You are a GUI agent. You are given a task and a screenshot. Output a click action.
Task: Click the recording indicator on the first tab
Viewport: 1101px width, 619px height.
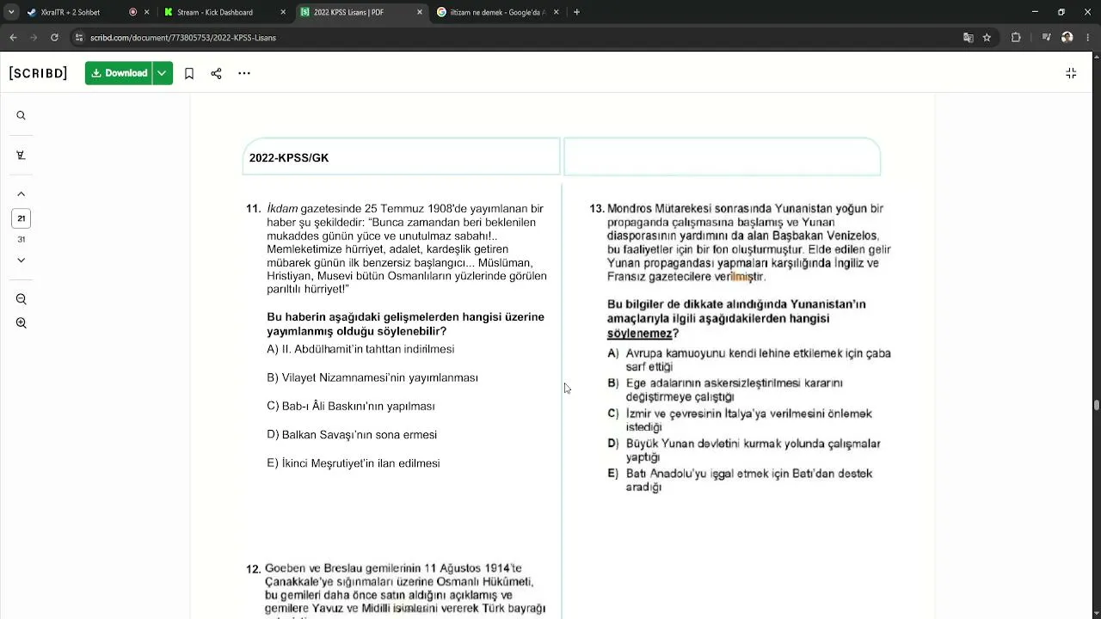tap(133, 12)
